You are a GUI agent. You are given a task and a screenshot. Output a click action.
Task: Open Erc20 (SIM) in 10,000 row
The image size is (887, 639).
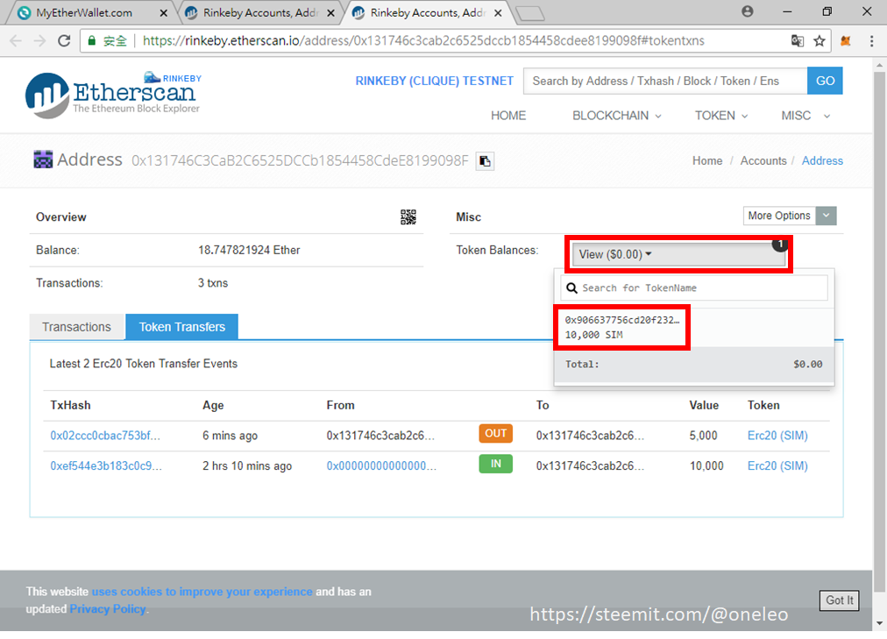point(777,466)
